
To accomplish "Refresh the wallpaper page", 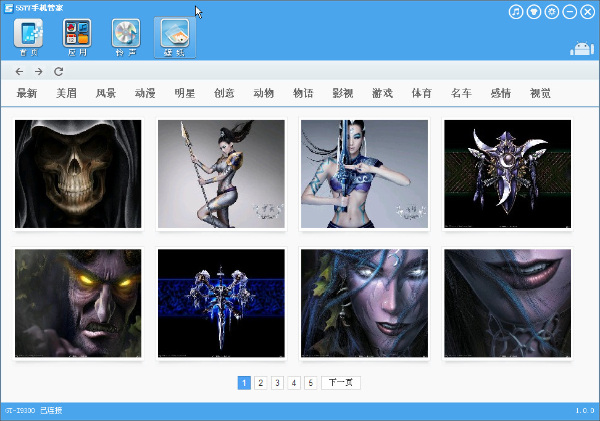I will click(x=59, y=72).
